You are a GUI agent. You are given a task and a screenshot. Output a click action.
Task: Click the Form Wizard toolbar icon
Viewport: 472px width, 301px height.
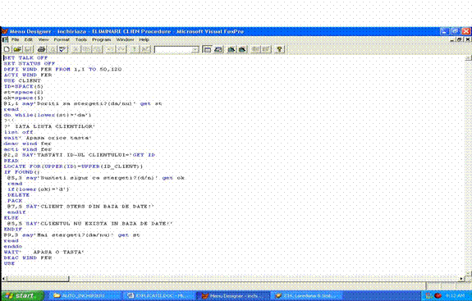[231, 49]
